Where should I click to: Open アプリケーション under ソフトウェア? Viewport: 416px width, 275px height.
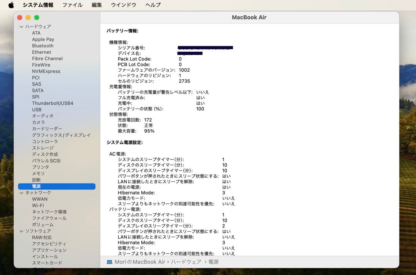coord(49,250)
